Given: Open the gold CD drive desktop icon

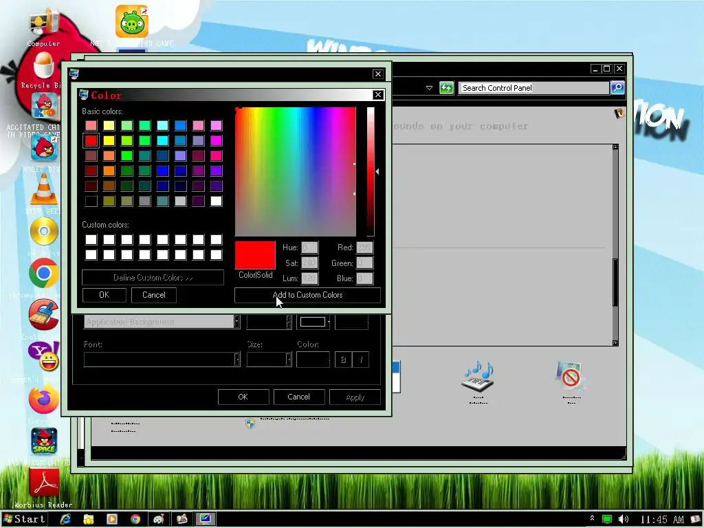Looking at the screenshot, I should 43,232.
